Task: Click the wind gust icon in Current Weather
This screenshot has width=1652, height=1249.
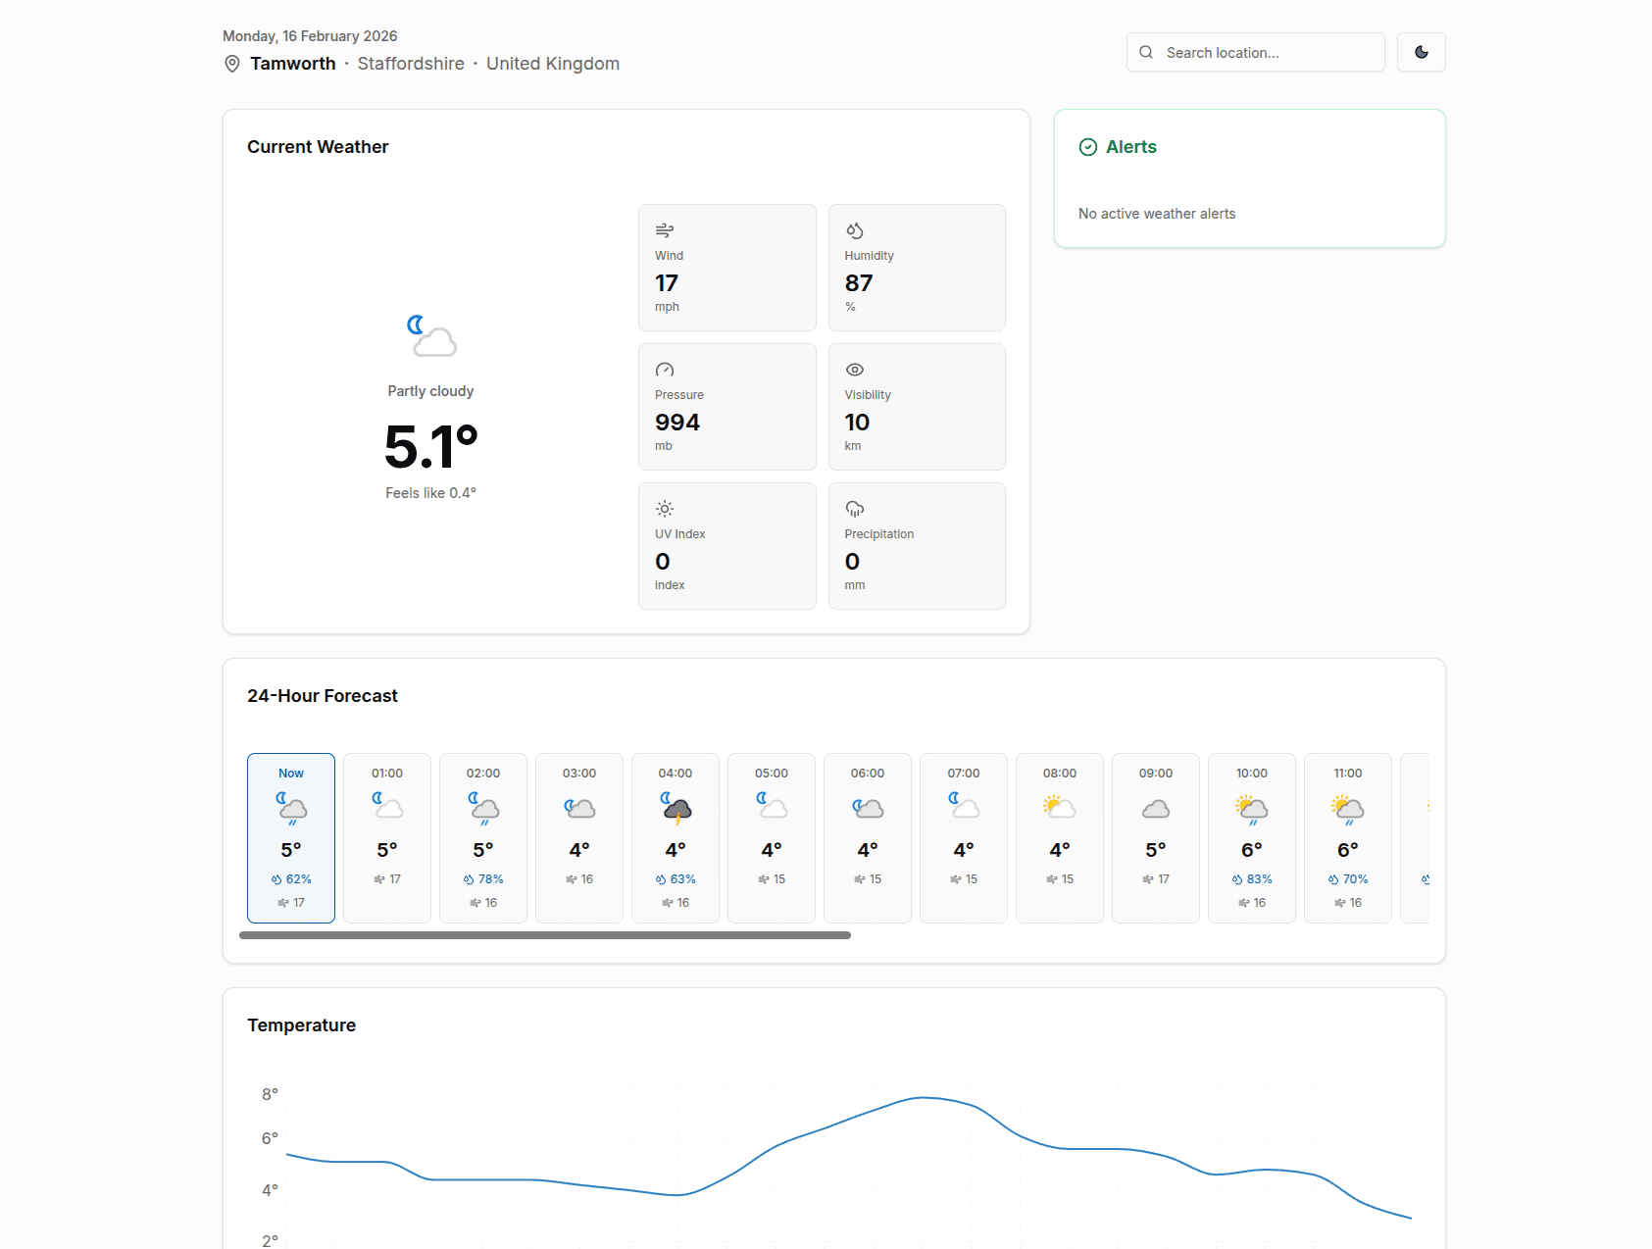Action: point(665,229)
